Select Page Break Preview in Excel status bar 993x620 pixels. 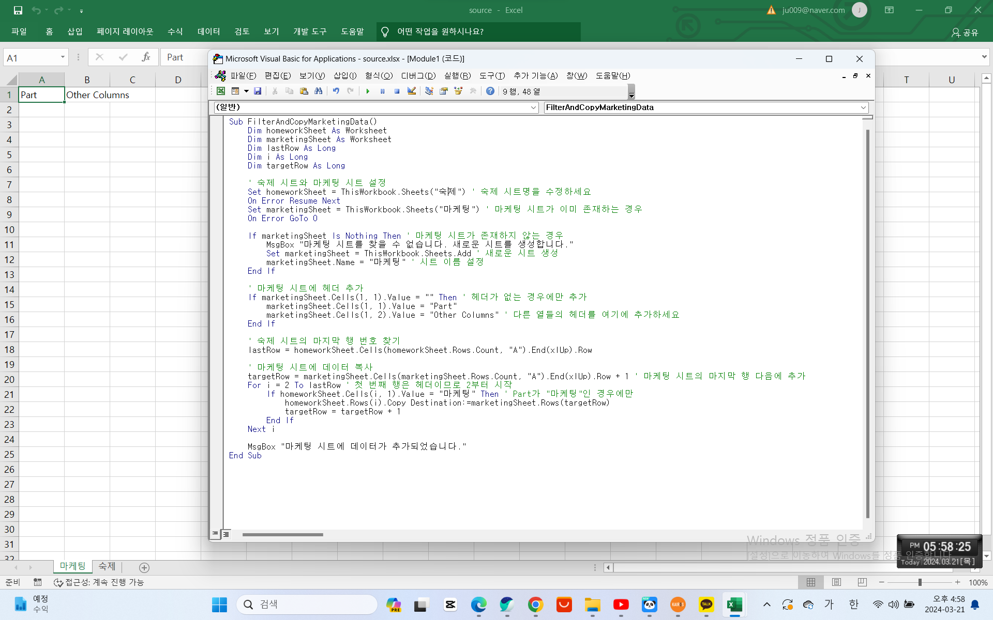point(862,582)
